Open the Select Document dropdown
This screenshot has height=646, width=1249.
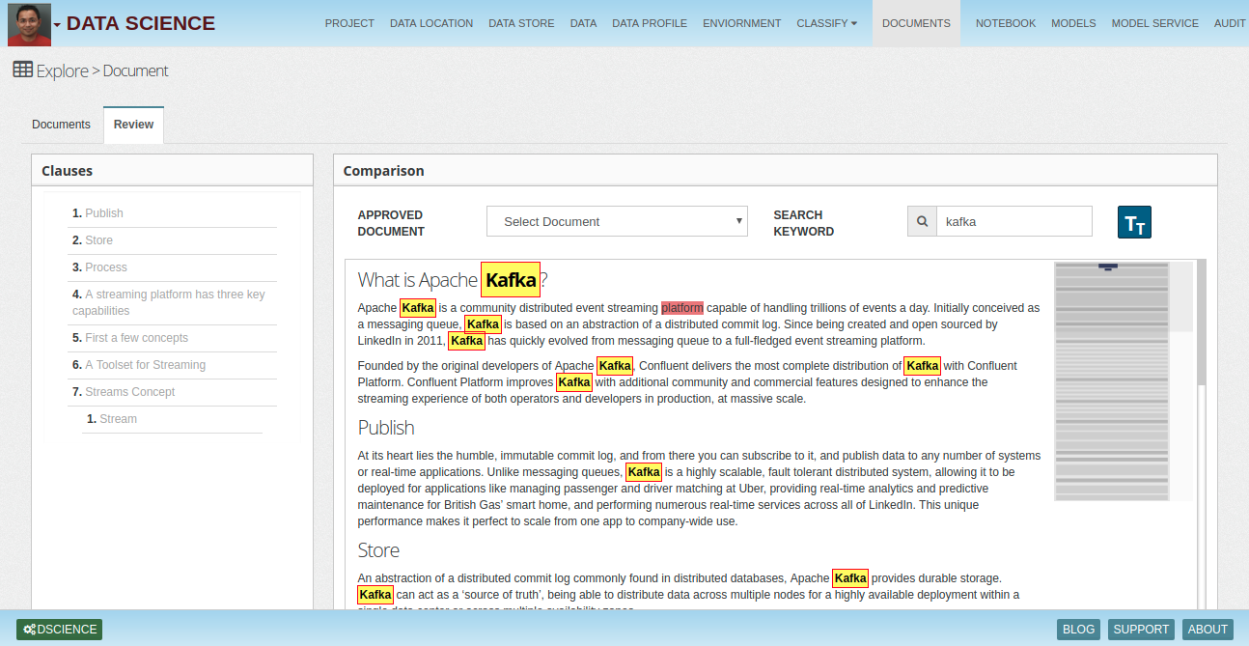click(618, 221)
